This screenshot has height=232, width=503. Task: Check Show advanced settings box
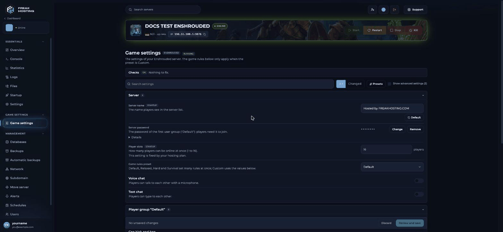(389, 84)
